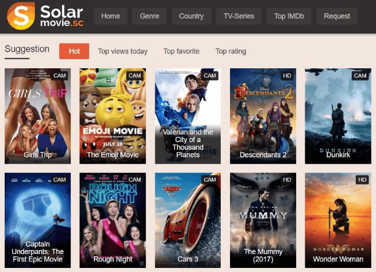Open the Genre menu
The width and height of the screenshot is (376, 272).
click(x=149, y=16)
